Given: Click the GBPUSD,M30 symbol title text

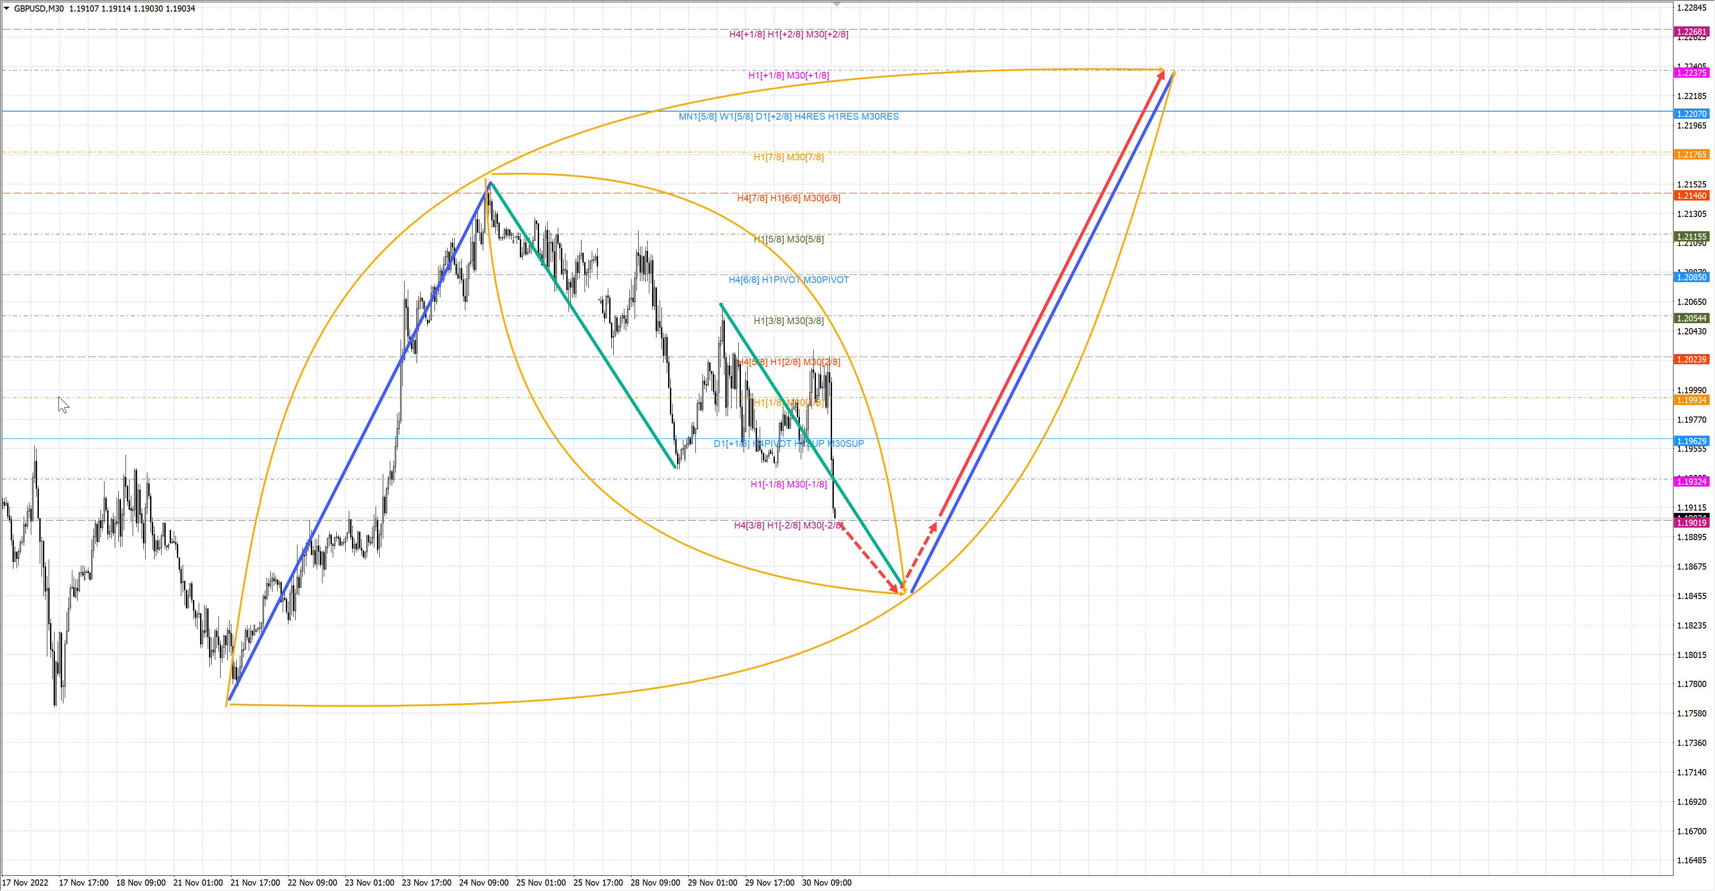Looking at the screenshot, I should click(x=38, y=8).
